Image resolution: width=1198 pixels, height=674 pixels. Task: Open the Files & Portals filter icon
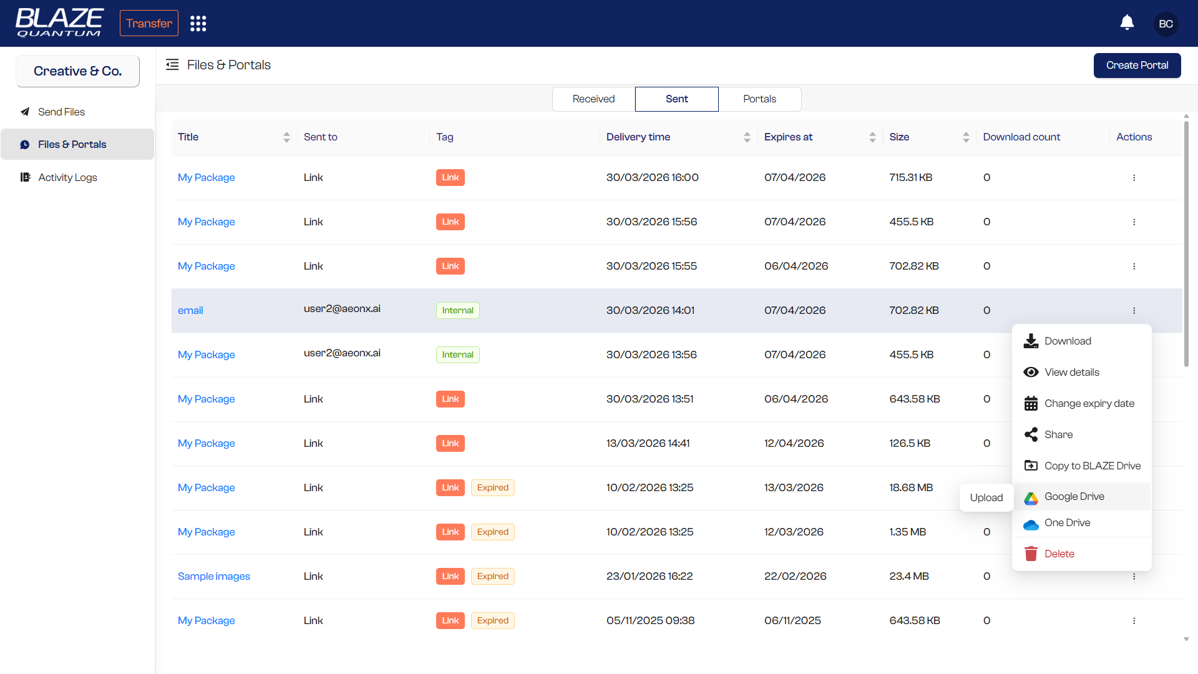point(172,64)
